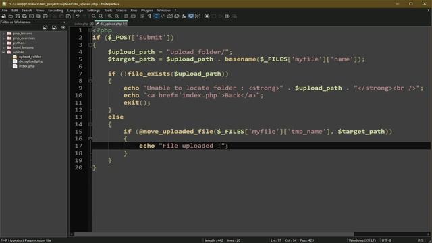Close the index.php tab
The image size is (432, 243).
(x=92, y=24)
